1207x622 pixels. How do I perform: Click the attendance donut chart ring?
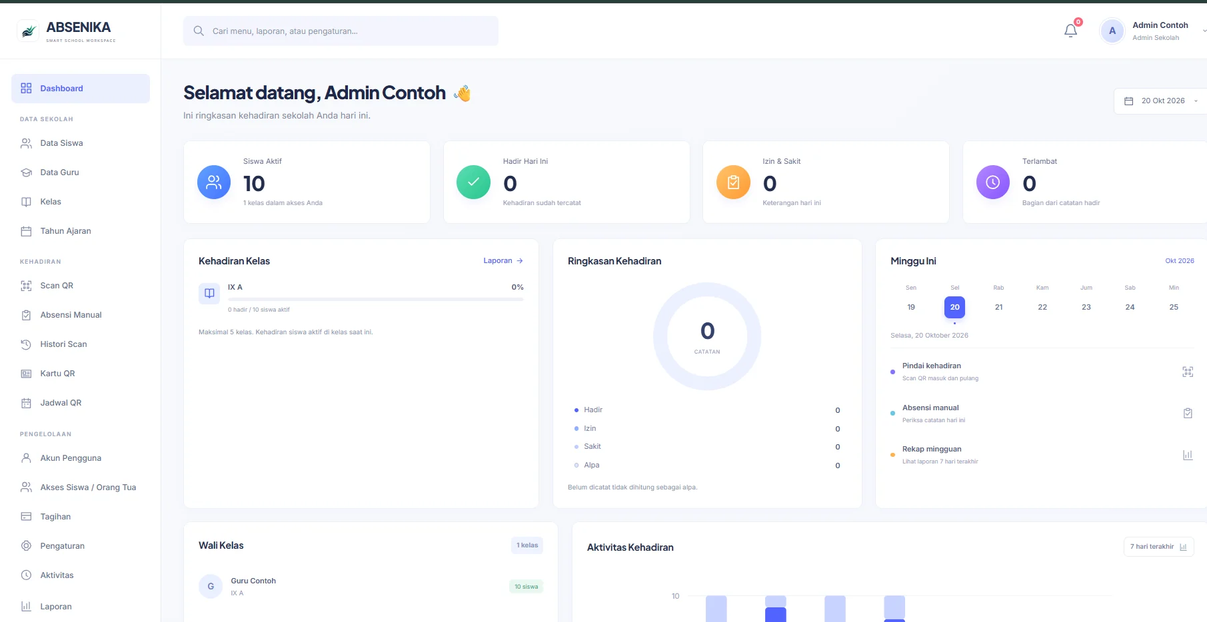pos(707,336)
